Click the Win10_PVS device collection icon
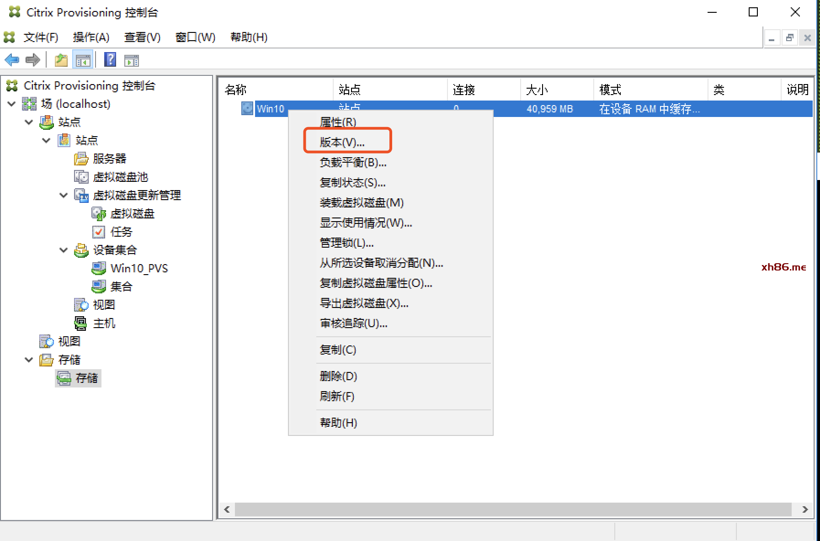The image size is (820, 541). (x=98, y=268)
